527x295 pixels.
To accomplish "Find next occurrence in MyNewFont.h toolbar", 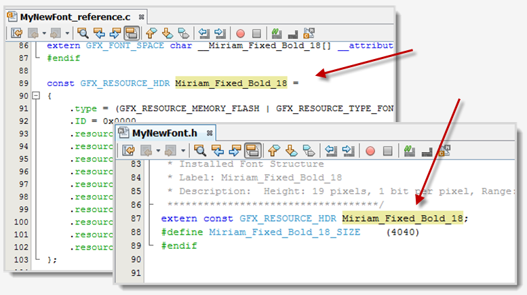I will tap(232, 150).
